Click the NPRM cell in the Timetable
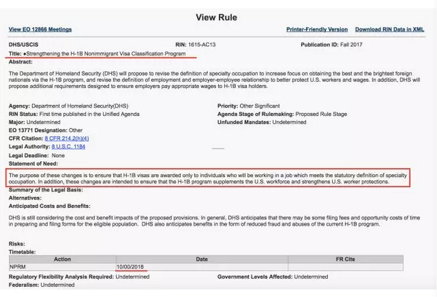437x297 pixels. tap(19, 266)
